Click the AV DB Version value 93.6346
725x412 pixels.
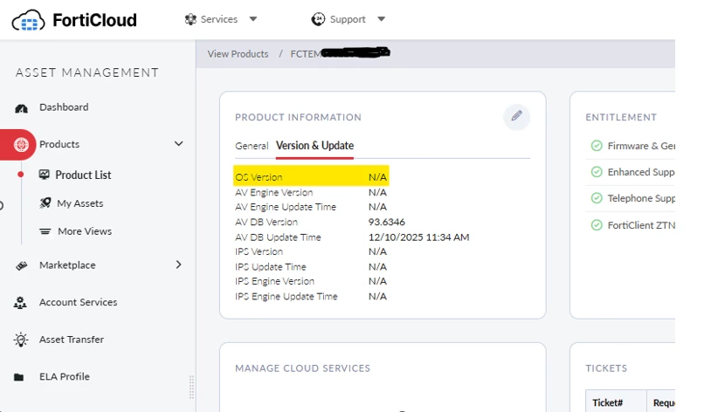click(387, 223)
